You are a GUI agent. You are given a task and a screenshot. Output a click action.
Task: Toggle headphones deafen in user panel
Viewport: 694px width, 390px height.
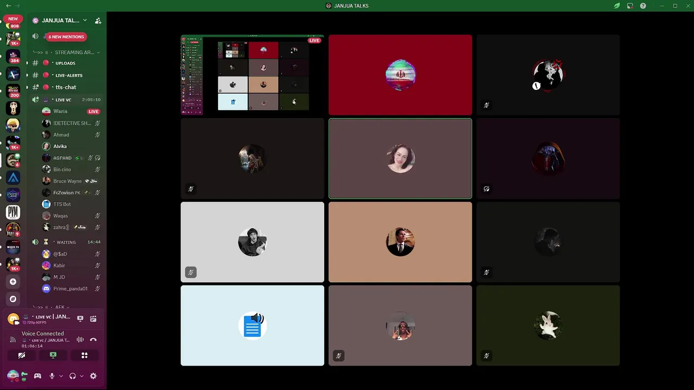point(73,376)
